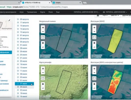Viewport: 131px width, 100px height.
Task: Click the cloud icon beside 13 июля
Action: click(x=18, y=68)
